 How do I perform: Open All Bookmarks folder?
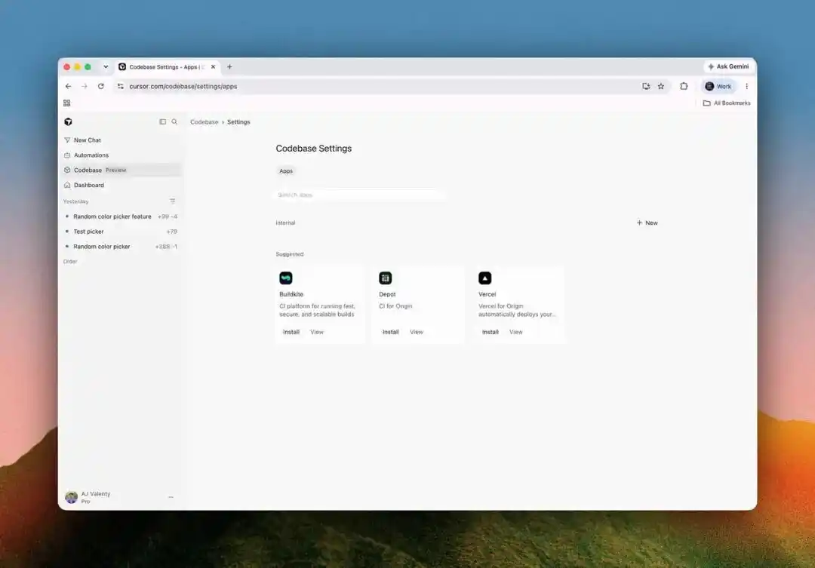pos(727,103)
